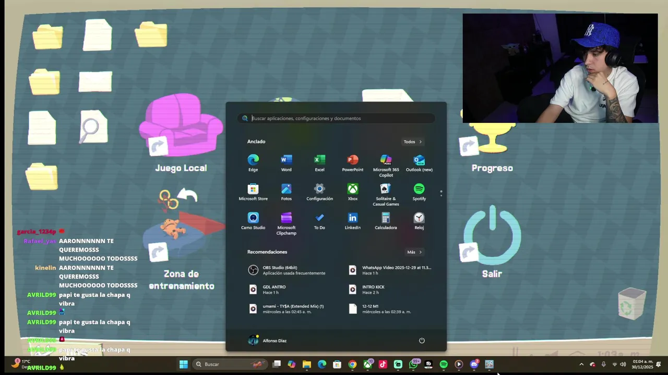Viewport: 668px width, 375px height.
Task: Open Google Chrome from taskbar
Action: (352, 365)
